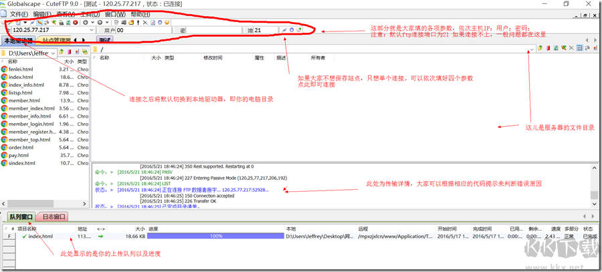This screenshot has height=272, width=602.
Task: Click left tab-scroll arrow beside 站点管理器
Action: 75,40
